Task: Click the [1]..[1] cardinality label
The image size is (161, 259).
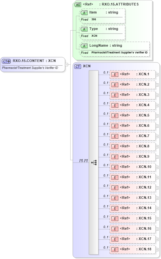Action: pyautogui.click(x=83, y=161)
